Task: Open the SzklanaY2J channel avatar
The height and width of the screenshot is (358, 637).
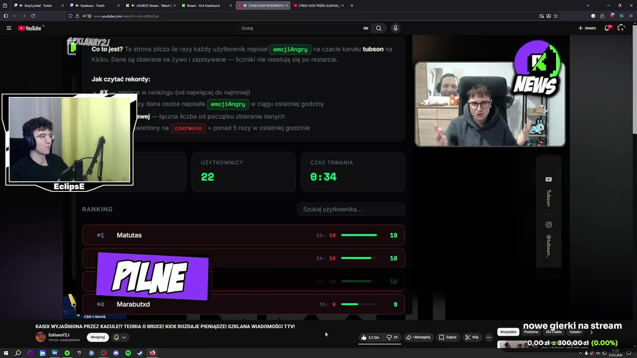Action: pos(40,337)
